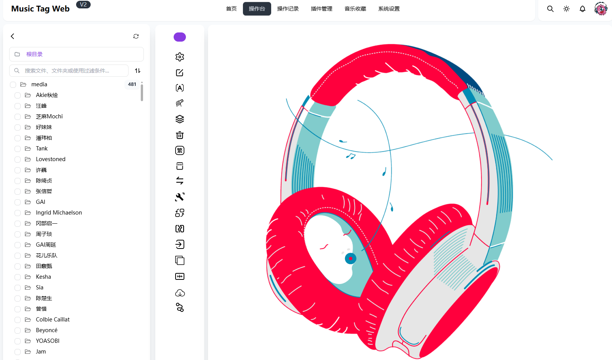Click the Music Tag Web logo title

click(41, 9)
